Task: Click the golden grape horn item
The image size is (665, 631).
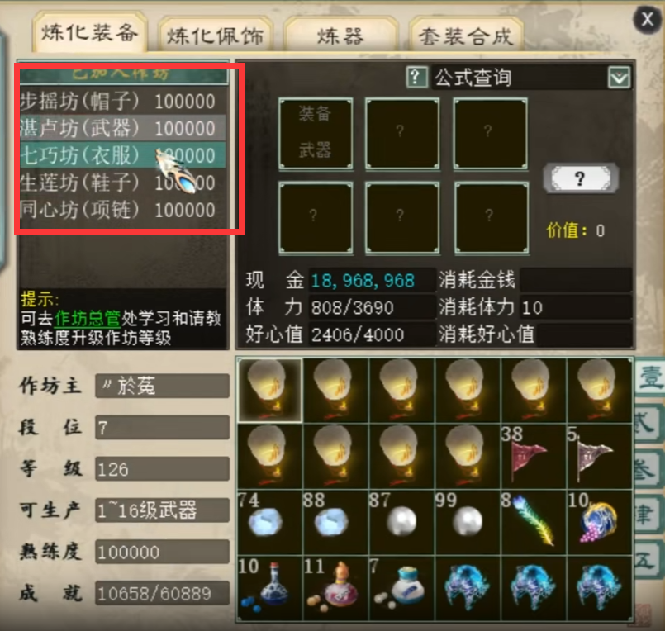Action: click(599, 523)
